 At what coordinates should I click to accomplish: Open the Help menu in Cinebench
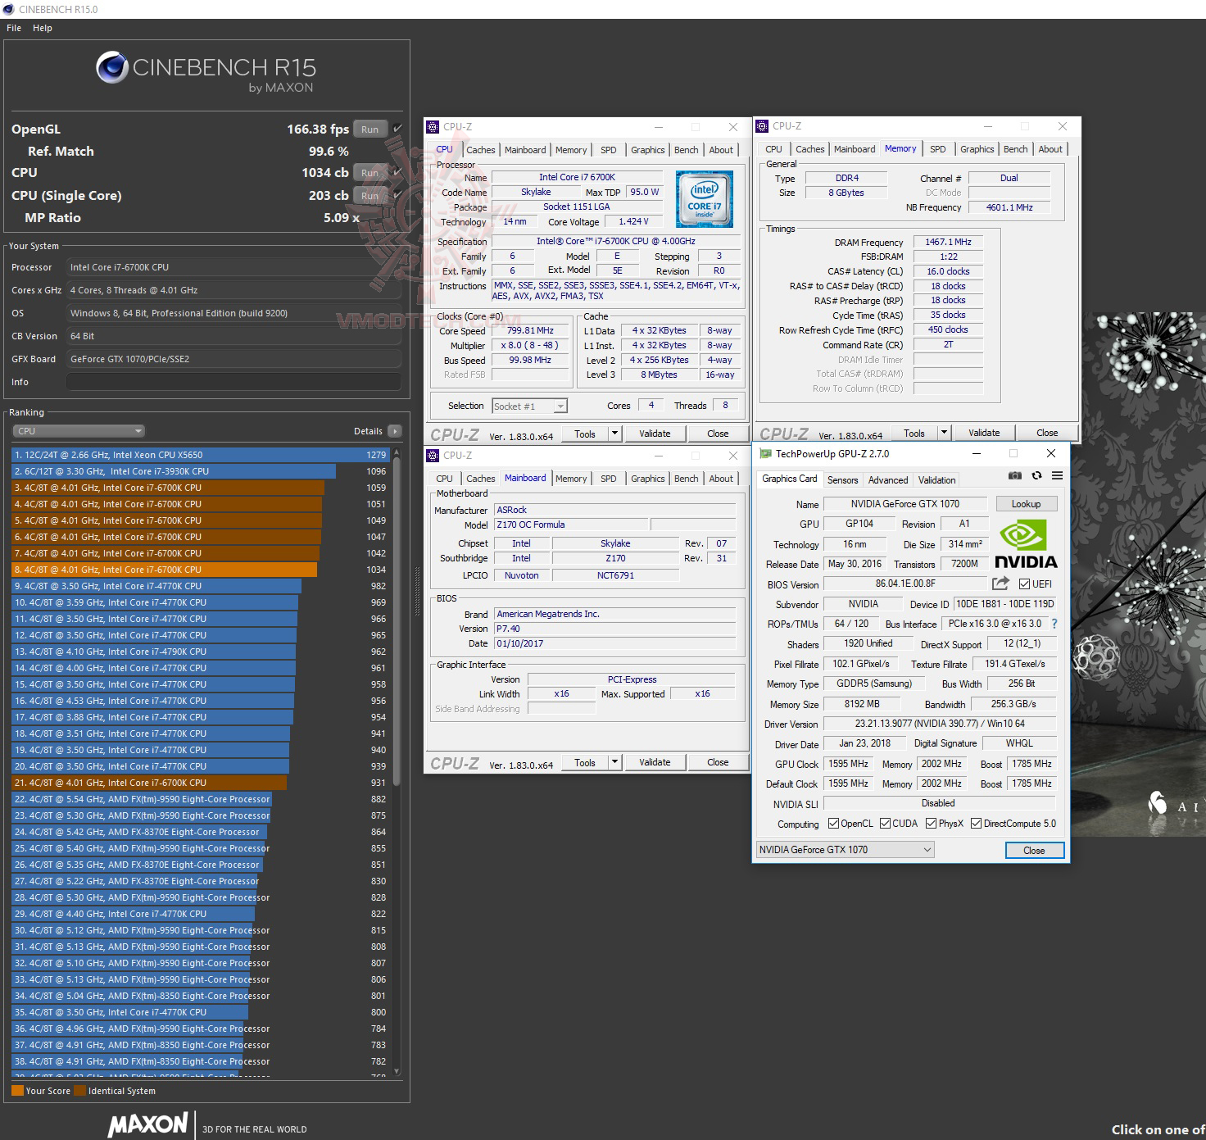43,28
